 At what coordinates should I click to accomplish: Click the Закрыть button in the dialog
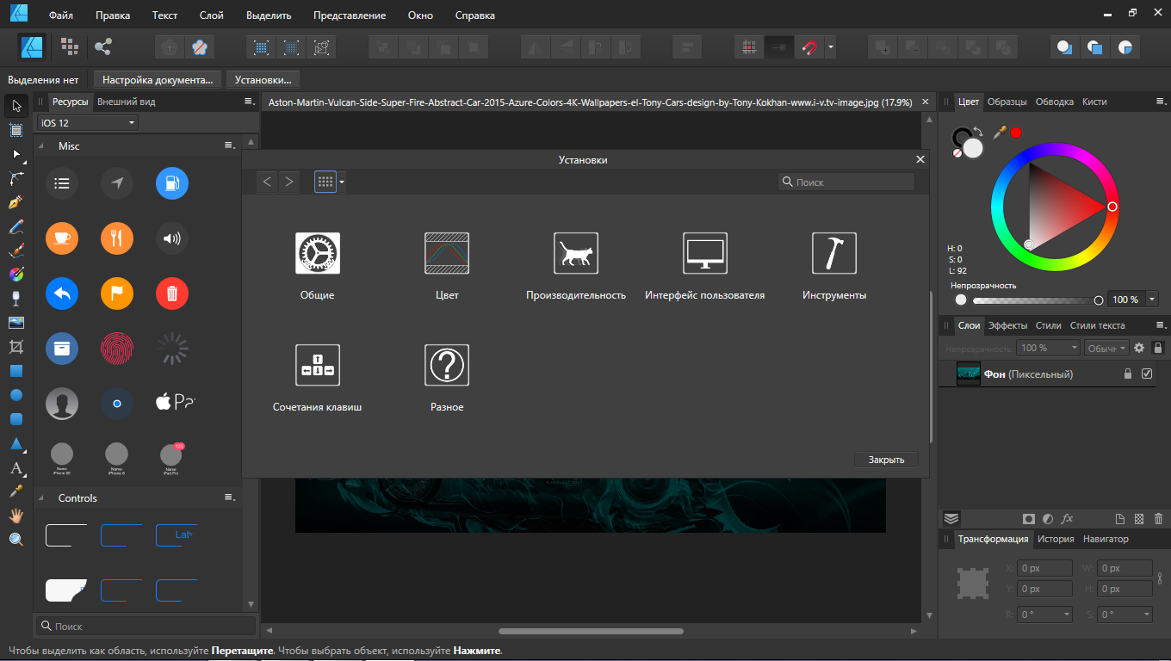point(886,460)
